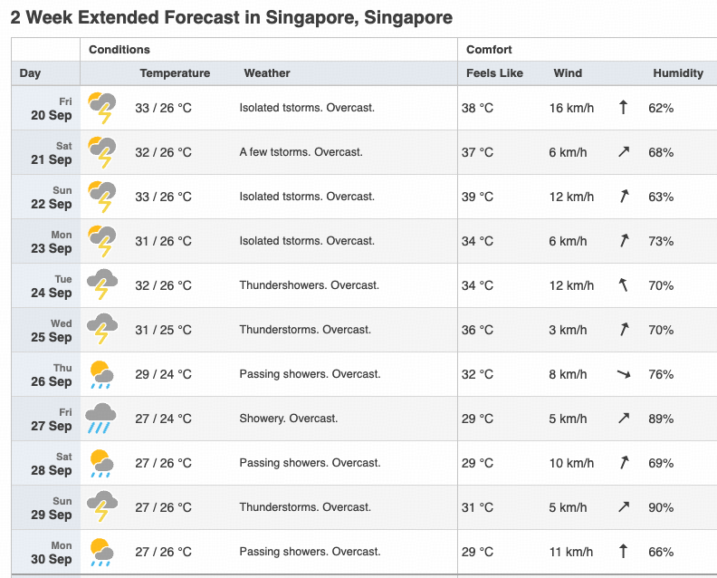
Task: Click the thundershowers icon for Tue 24 Sep
Action: (x=101, y=286)
